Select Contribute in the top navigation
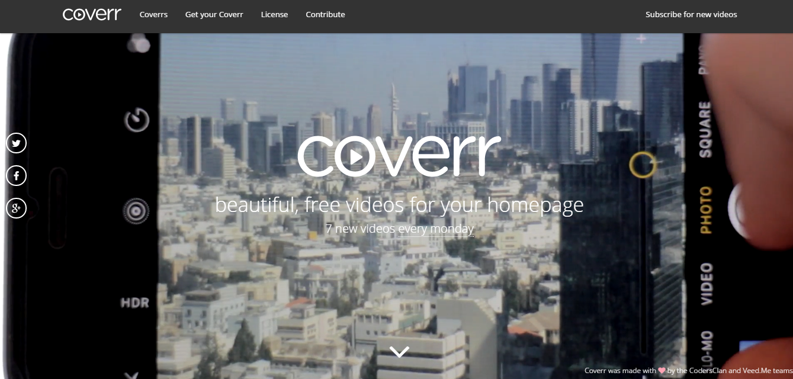The width and height of the screenshot is (793, 379). [325, 14]
